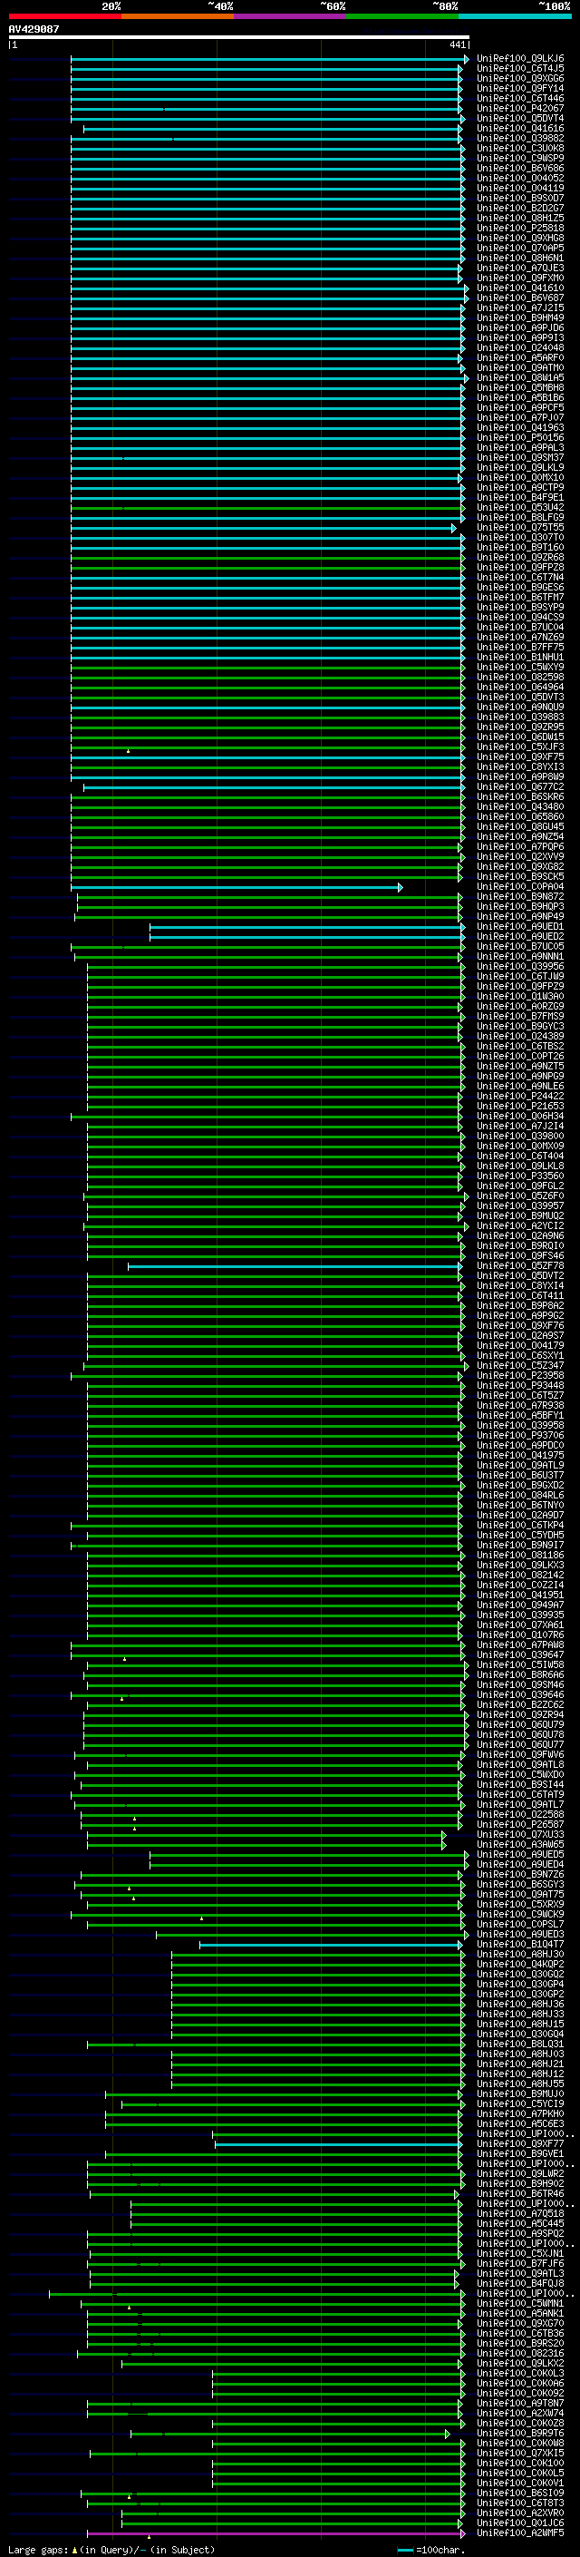Choose the UniRef100_B6TR46 entry
The width and height of the screenshot is (580, 2557).
pos(520,2192)
